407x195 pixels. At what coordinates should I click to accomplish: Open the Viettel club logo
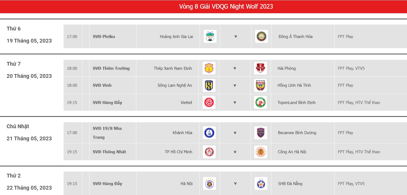(x=209, y=102)
